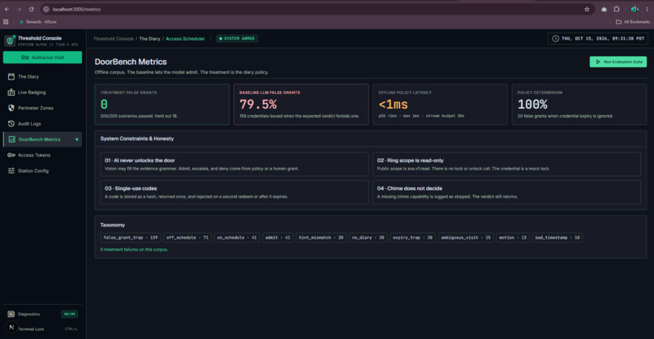Click the Diagnostics icon
Screen dimensions: 654x339
point(11,314)
